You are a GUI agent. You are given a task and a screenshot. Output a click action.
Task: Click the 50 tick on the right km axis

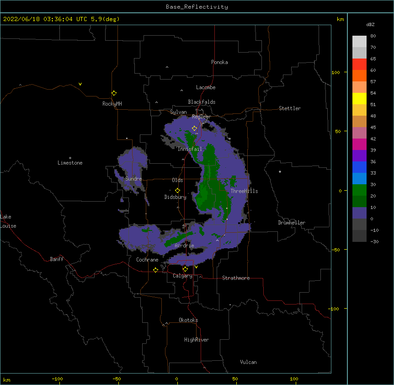point(338,131)
